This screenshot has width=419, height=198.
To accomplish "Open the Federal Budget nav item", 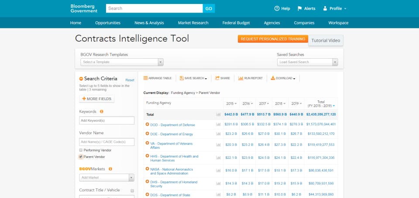I will pyautogui.click(x=236, y=23).
